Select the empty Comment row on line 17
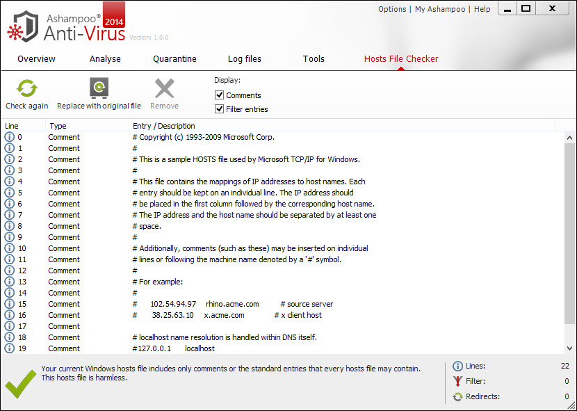The image size is (577, 411). [x=283, y=326]
